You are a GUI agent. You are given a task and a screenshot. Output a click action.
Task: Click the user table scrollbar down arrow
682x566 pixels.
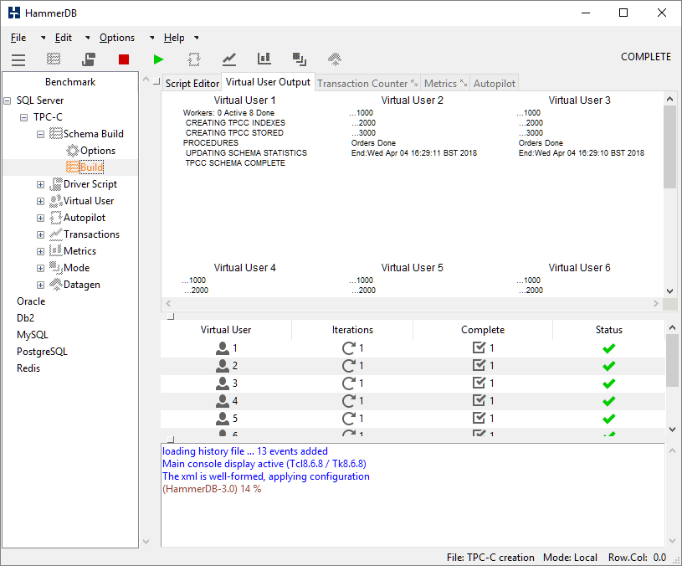tap(672, 430)
